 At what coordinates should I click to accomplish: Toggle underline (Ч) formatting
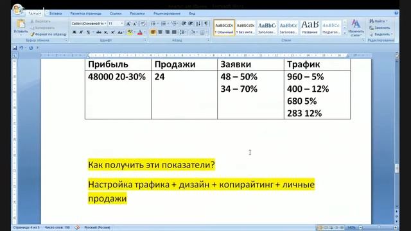88,32
